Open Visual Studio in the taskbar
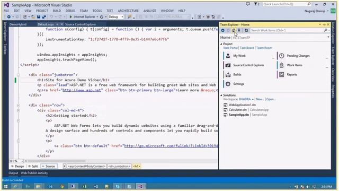Image resolution: width=339 pixels, height=191 pixels. point(140,186)
